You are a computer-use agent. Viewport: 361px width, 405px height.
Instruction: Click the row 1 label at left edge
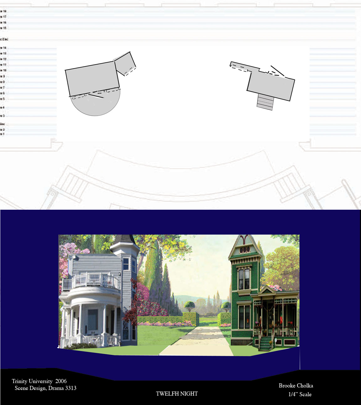coord(3,134)
